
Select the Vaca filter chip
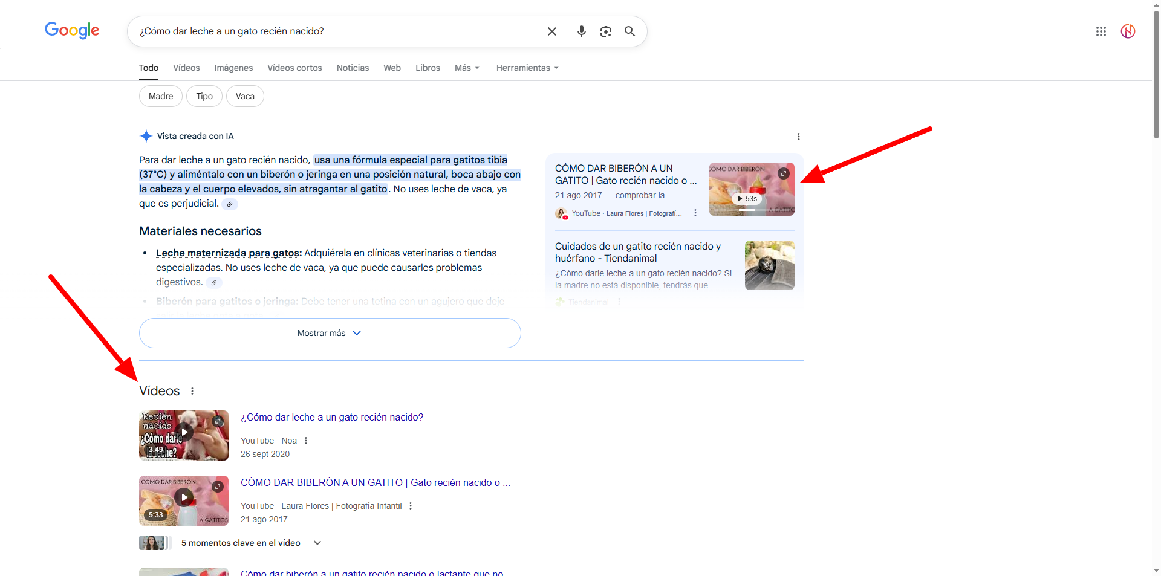coord(245,96)
